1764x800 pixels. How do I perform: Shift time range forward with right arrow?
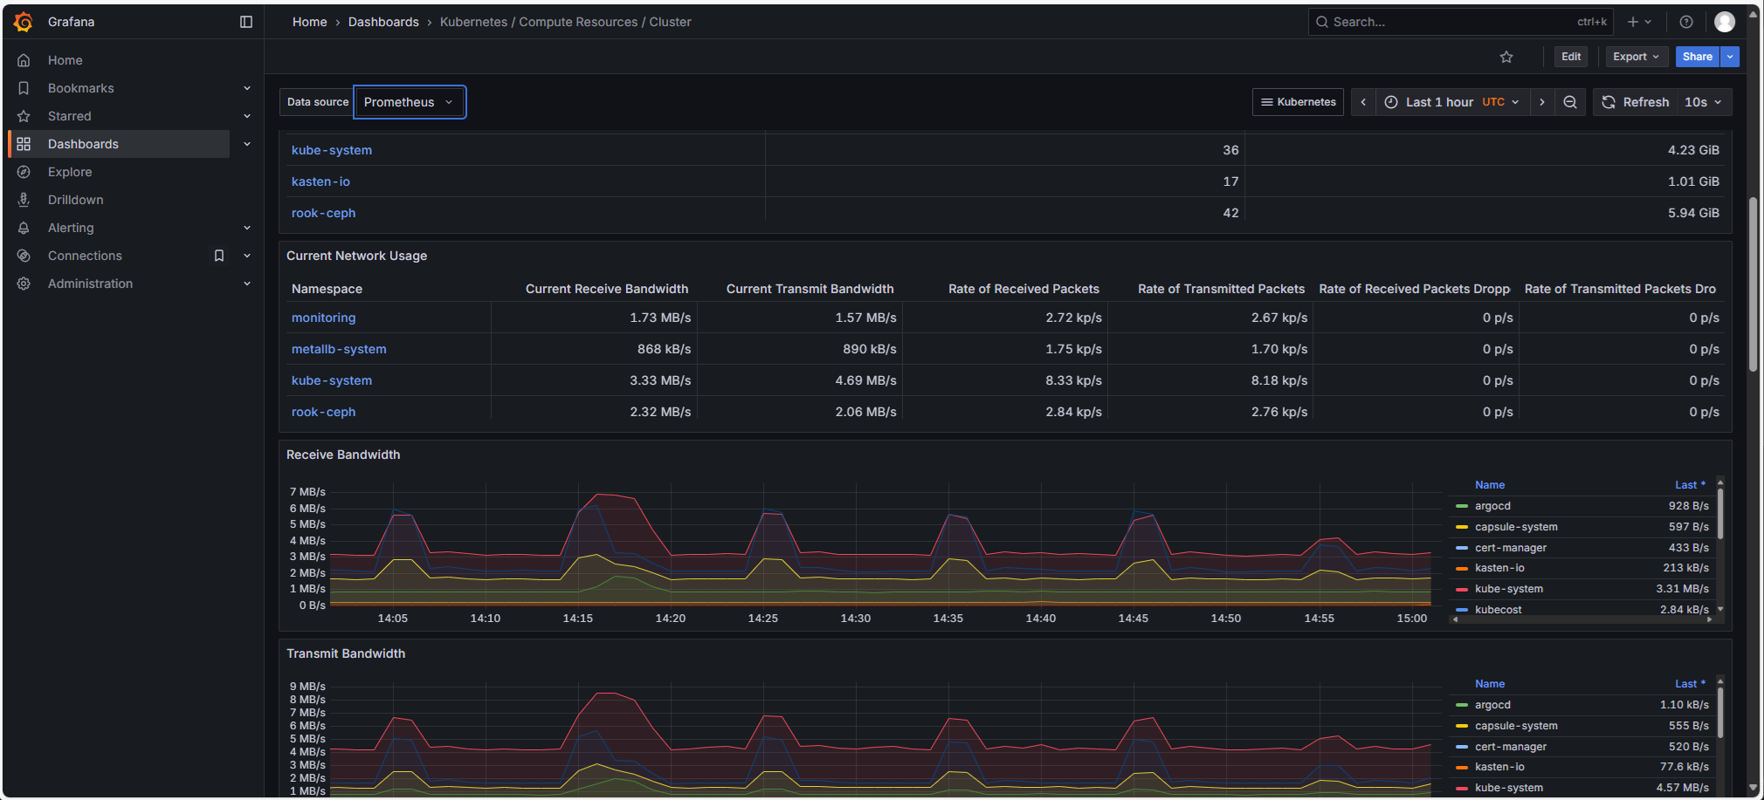1542,102
